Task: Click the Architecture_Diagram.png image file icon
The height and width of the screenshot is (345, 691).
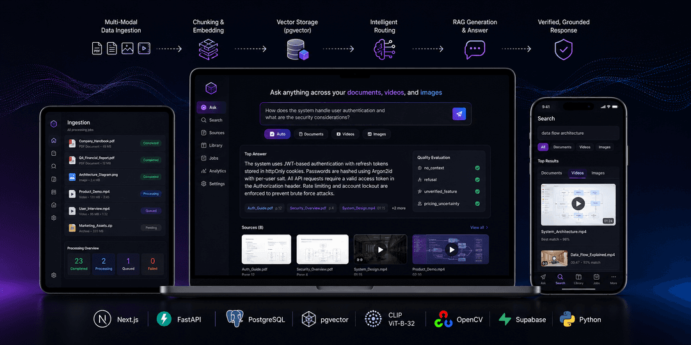Action: pos(72,177)
